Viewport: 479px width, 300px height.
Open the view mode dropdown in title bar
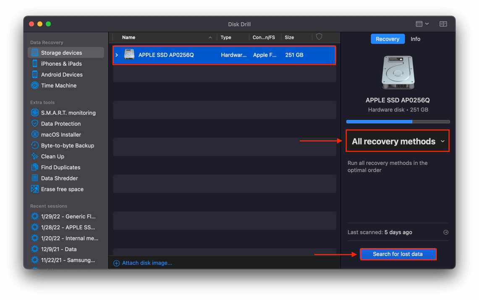click(422, 24)
